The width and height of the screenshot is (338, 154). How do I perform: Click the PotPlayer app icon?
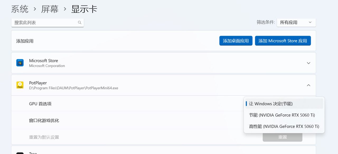point(20,85)
